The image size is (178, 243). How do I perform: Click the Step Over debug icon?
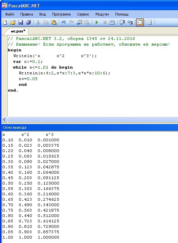(x=122, y=22)
